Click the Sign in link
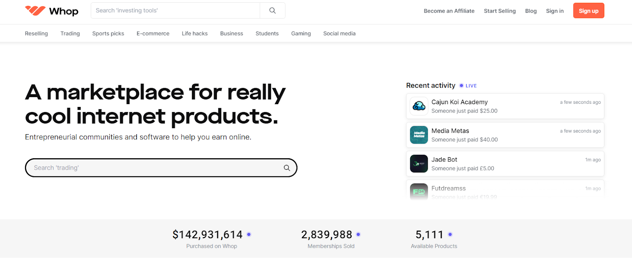 pyautogui.click(x=555, y=11)
